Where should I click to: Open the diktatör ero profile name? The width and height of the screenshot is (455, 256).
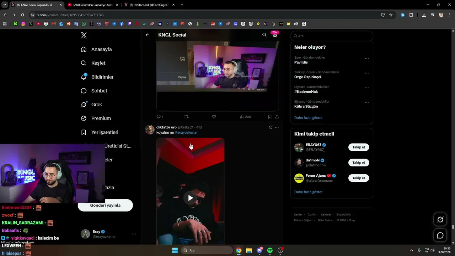point(166,127)
